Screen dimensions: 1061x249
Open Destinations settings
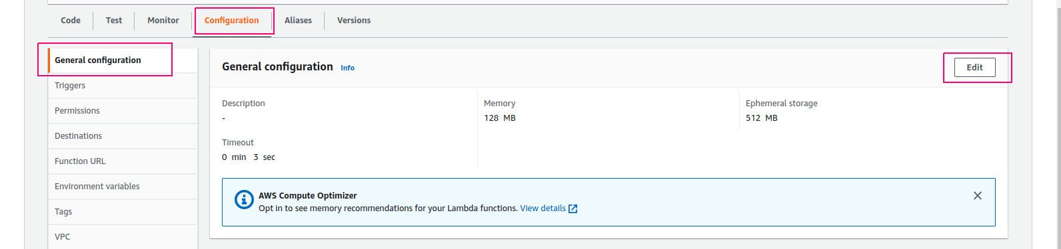pos(123,136)
